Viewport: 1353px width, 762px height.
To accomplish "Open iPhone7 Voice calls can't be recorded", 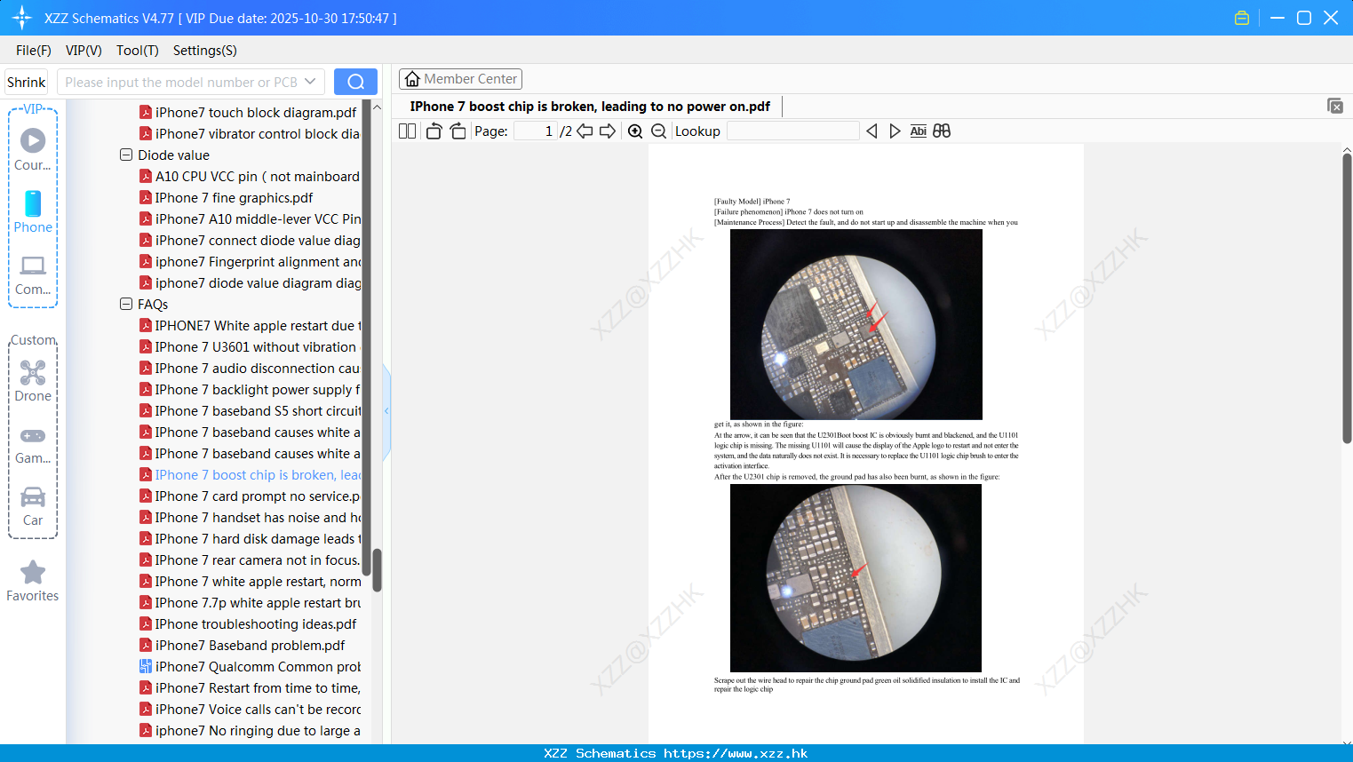I will 250,709.
